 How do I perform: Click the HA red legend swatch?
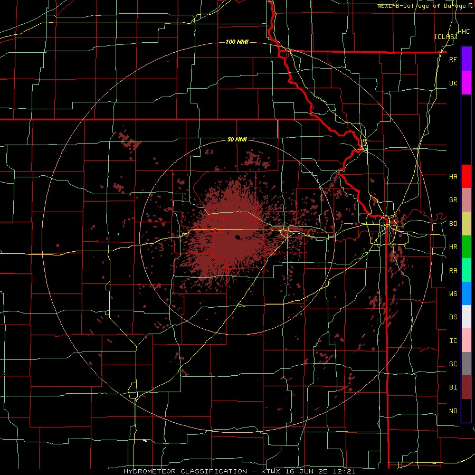click(466, 176)
